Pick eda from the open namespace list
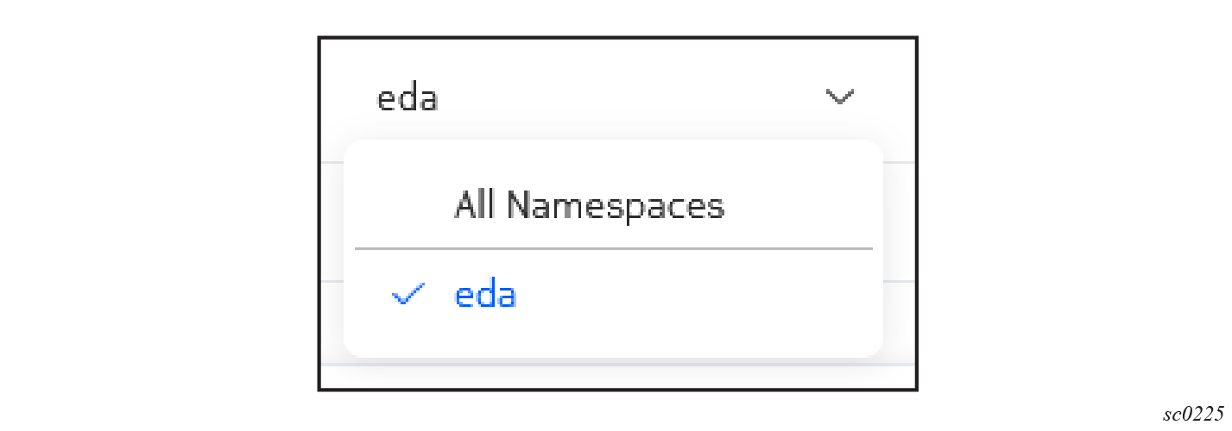The width and height of the screenshot is (1232, 431). pyautogui.click(x=485, y=296)
